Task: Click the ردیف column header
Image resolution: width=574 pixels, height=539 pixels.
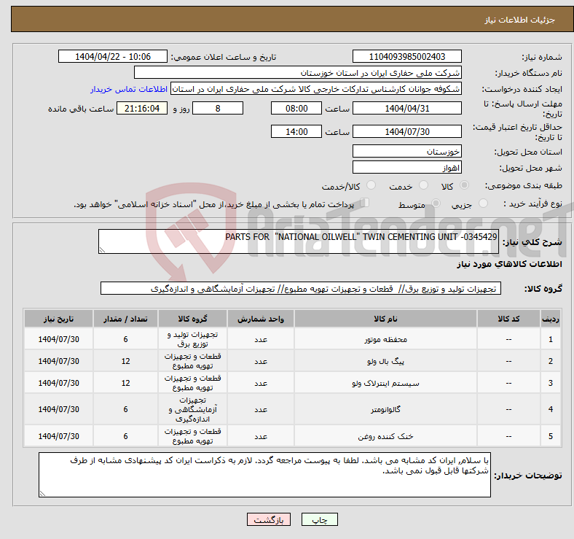Action: click(x=550, y=319)
